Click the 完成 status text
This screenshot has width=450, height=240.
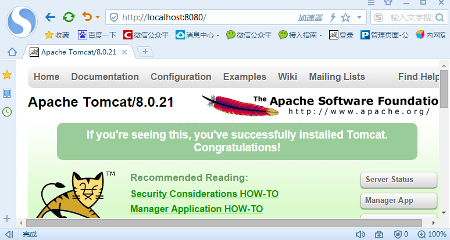[30, 234]
